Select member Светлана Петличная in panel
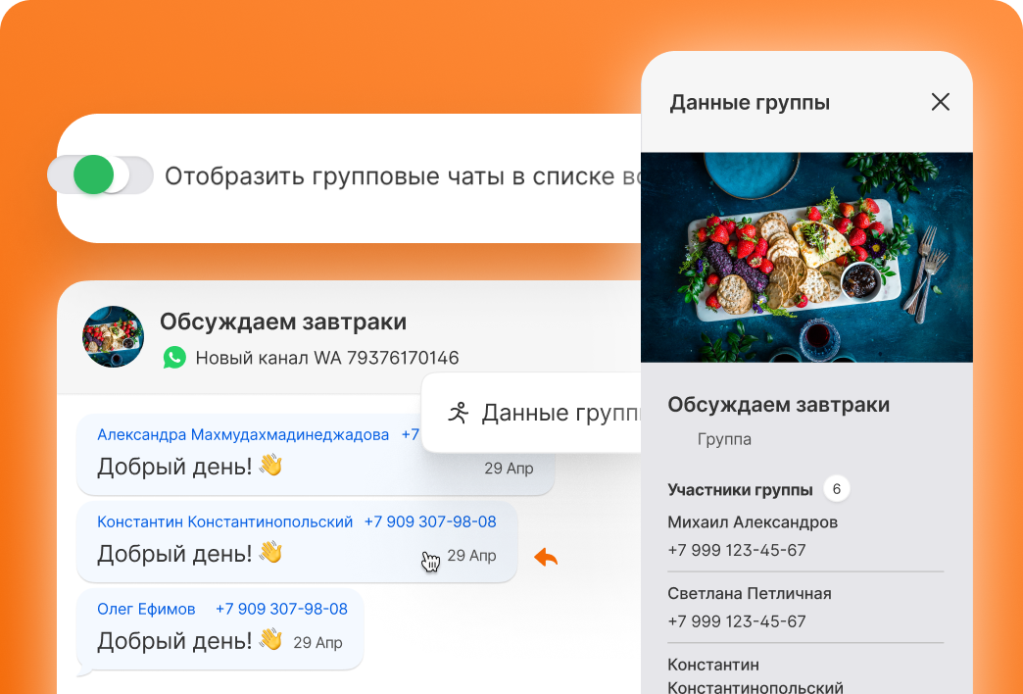The width and height of the screenshot is (1023, 694). pyautogui.click(x=749, y=593)
